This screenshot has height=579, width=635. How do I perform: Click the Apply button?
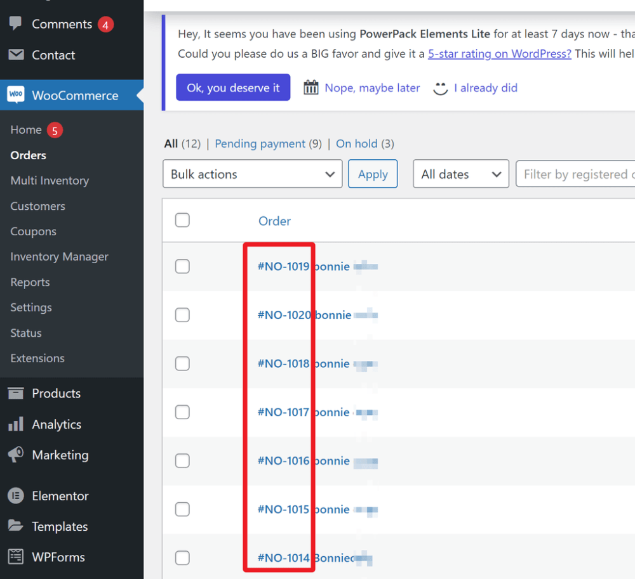point(373,174)
